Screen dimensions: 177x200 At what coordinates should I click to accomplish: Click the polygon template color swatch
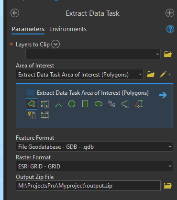click(x=31, y=92)
